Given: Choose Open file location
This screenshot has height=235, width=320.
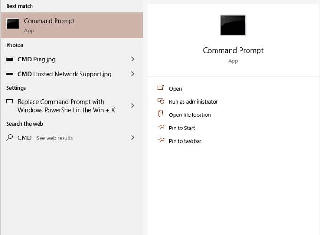Looking at the screenshot, I should (x=190, y=115).
